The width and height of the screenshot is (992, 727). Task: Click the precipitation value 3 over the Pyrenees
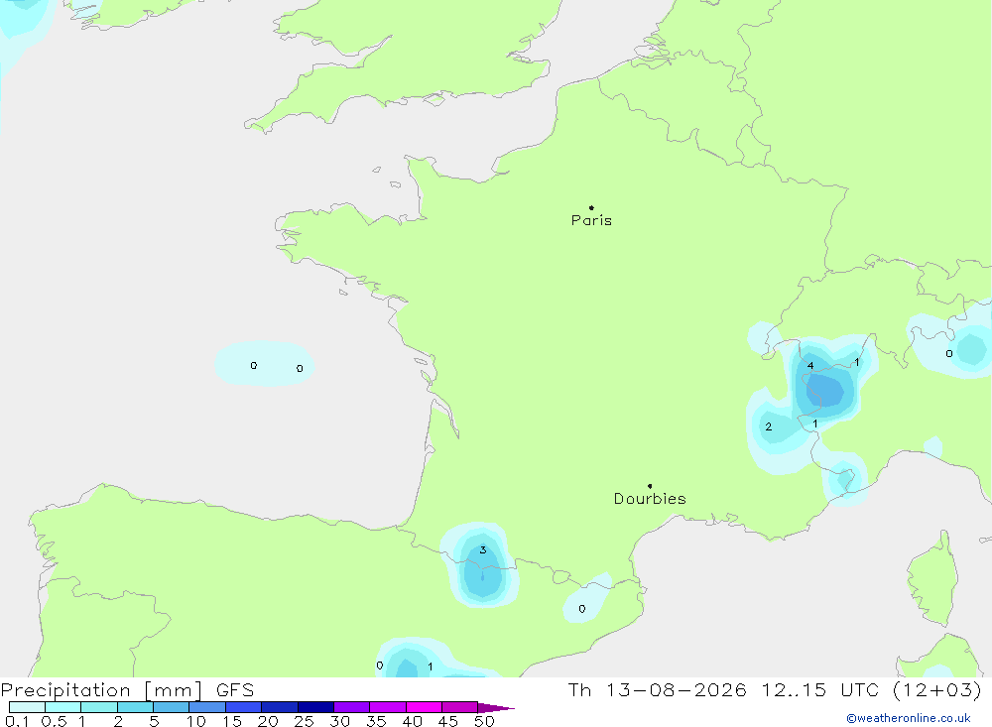(483, 549)
